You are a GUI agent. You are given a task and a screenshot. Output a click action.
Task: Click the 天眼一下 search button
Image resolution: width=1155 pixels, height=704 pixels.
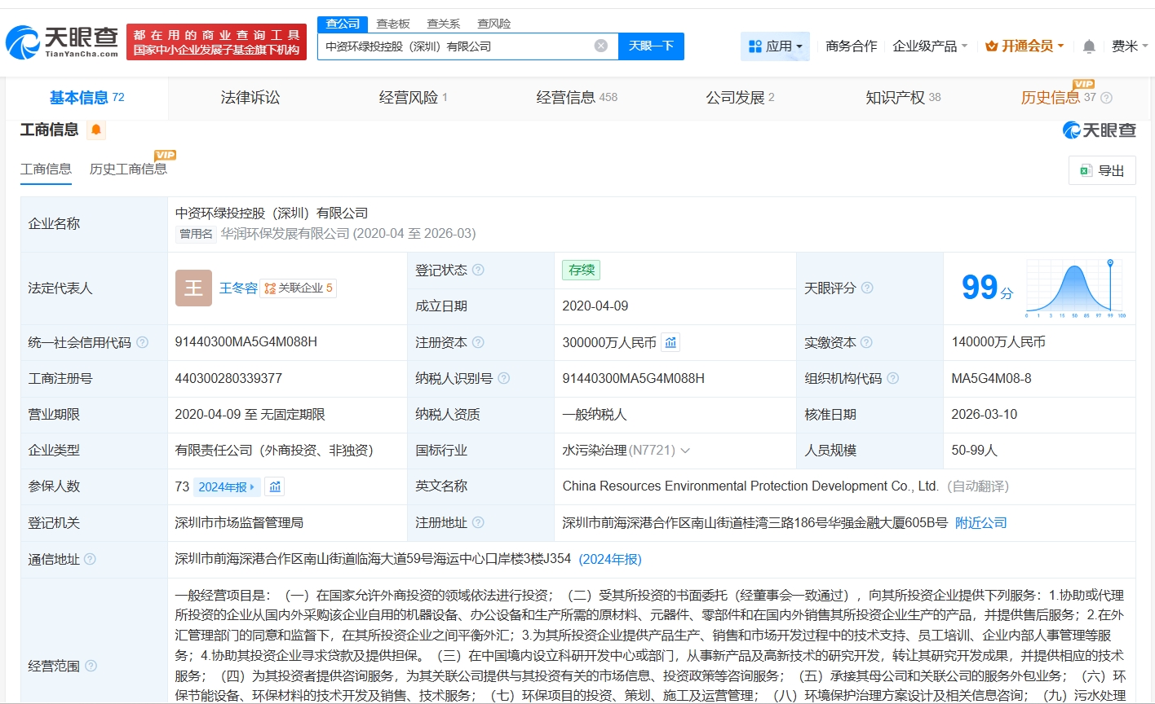click(x=651, y=46)
